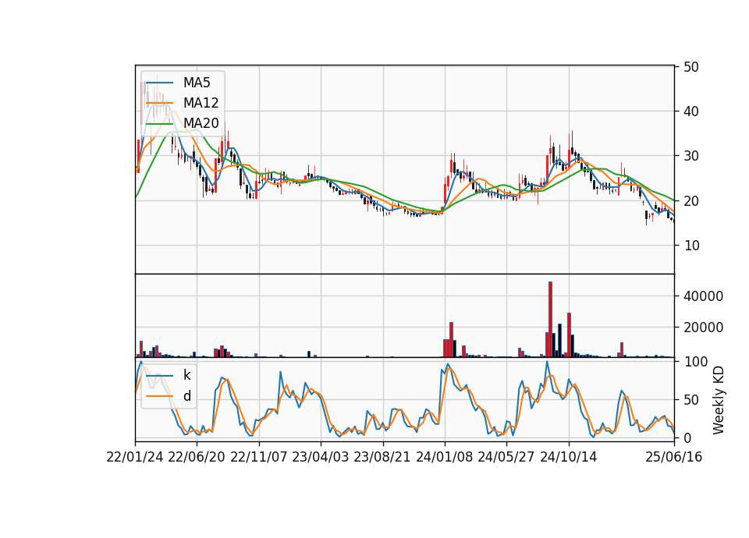Click the price axis value 10
Image resolution: width=749 pixels, height=538 pixels.
(x=691, y=246)
